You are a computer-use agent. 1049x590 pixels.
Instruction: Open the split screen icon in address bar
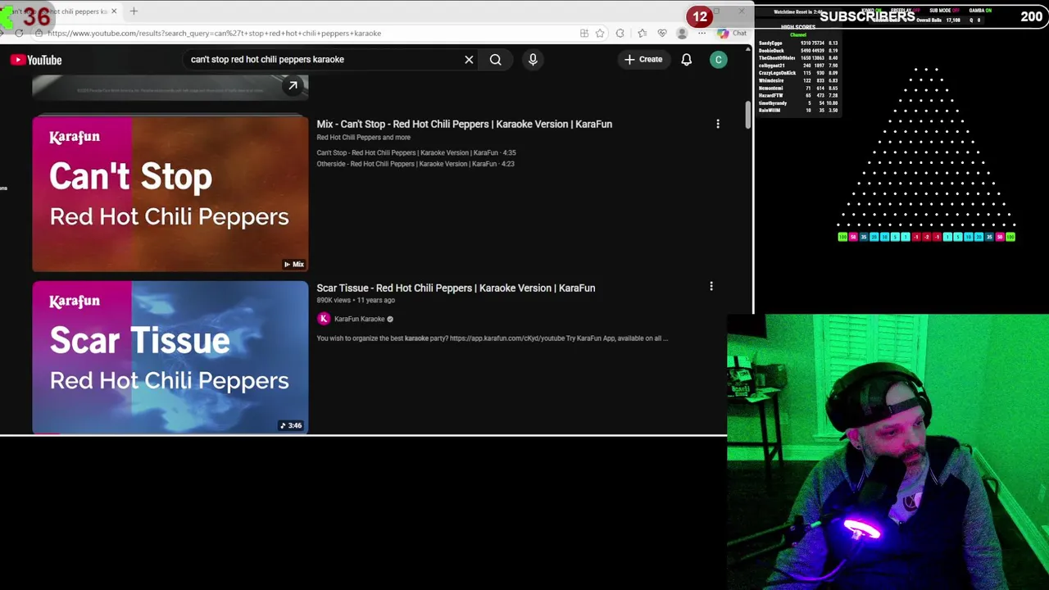click(584, 34)
